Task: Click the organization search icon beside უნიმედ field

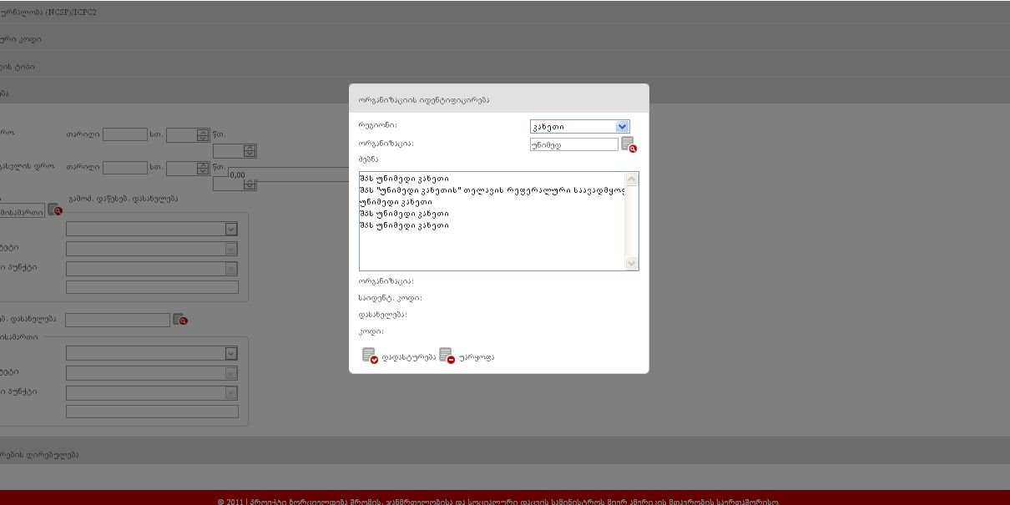Action: click(629, 144)
